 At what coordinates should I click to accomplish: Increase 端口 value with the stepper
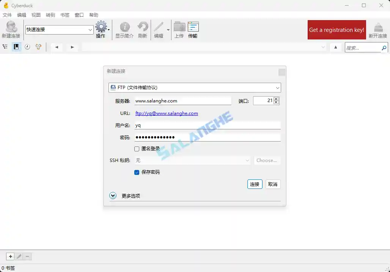click(276, 99)
